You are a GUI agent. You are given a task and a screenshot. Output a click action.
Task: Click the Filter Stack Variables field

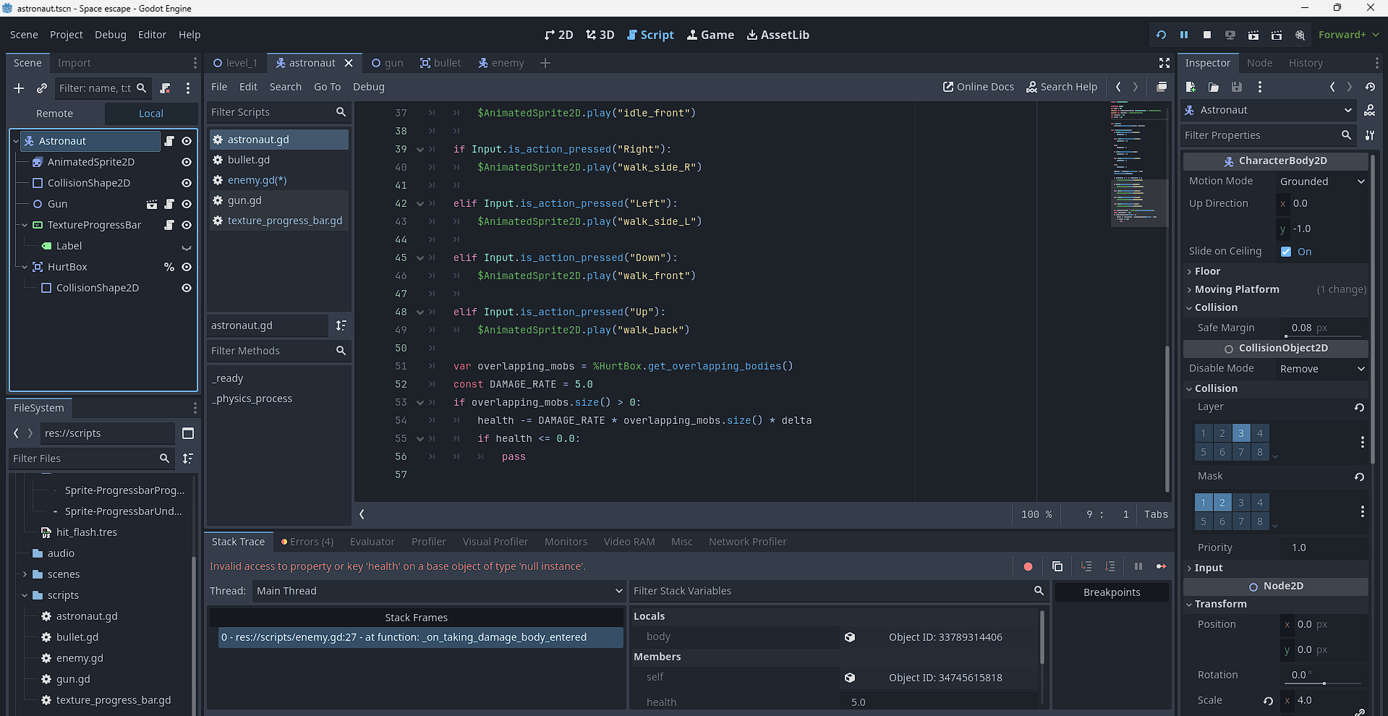[832, 591]
